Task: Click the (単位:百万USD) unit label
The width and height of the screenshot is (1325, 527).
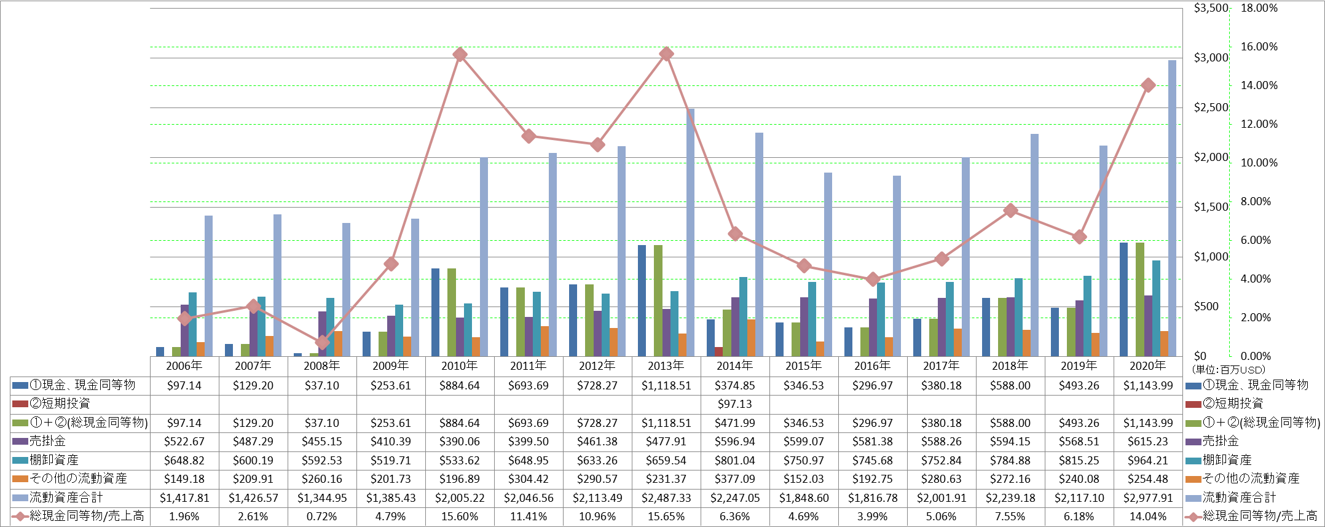Action: [x=1229, y=370]
